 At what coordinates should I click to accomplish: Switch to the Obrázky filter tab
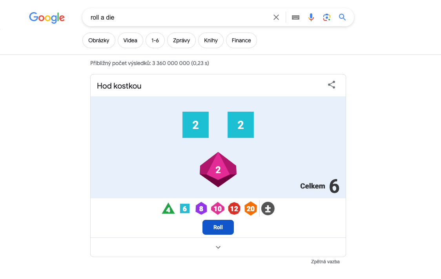tap(98, 40)
